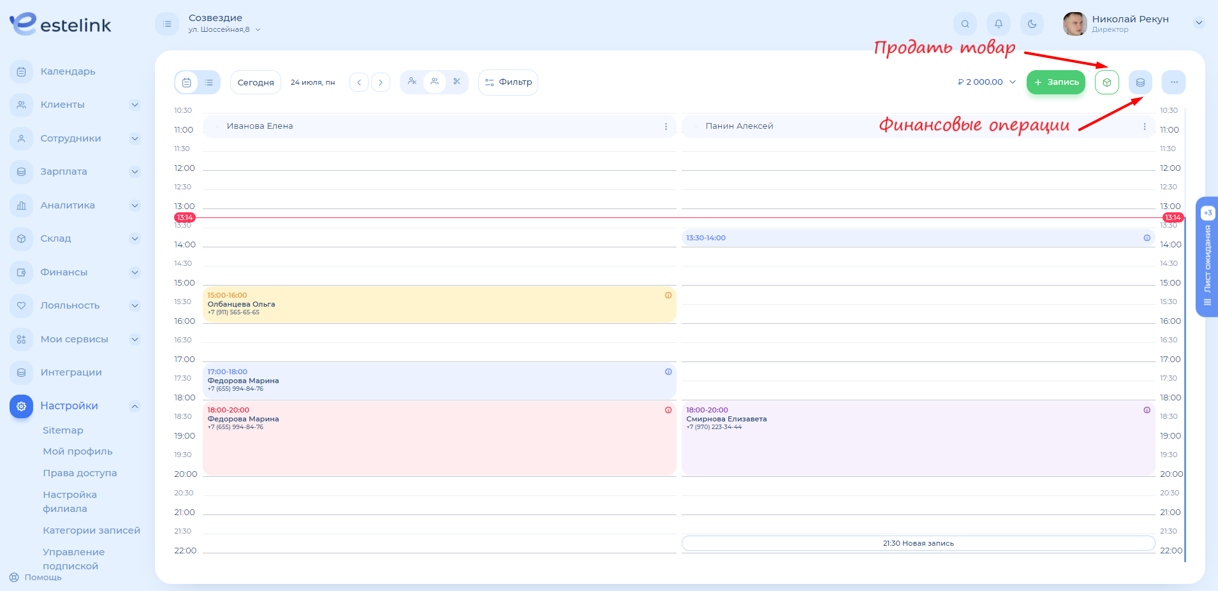
Task: Click the 13:14 current time marker
Action: [x=184, y=217]
